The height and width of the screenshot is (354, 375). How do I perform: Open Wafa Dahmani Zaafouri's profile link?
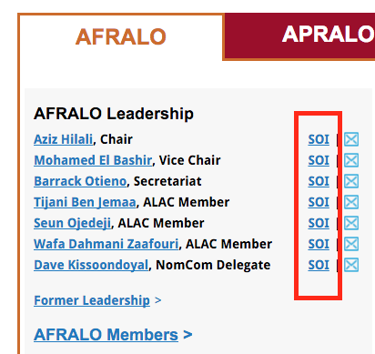(106, 244)
